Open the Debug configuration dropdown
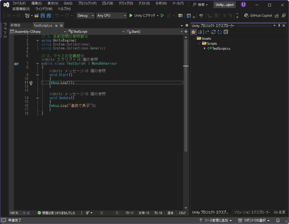 pyautogui.click(x=86, y=16)
